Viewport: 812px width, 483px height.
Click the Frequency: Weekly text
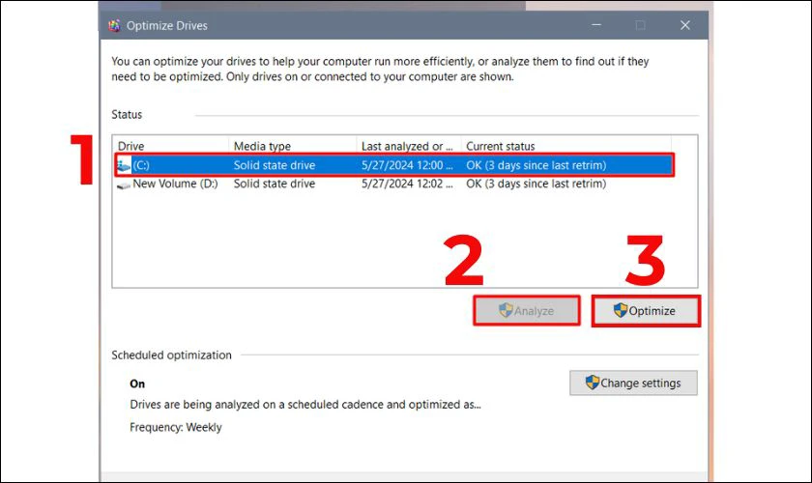(x=176, y=428)
